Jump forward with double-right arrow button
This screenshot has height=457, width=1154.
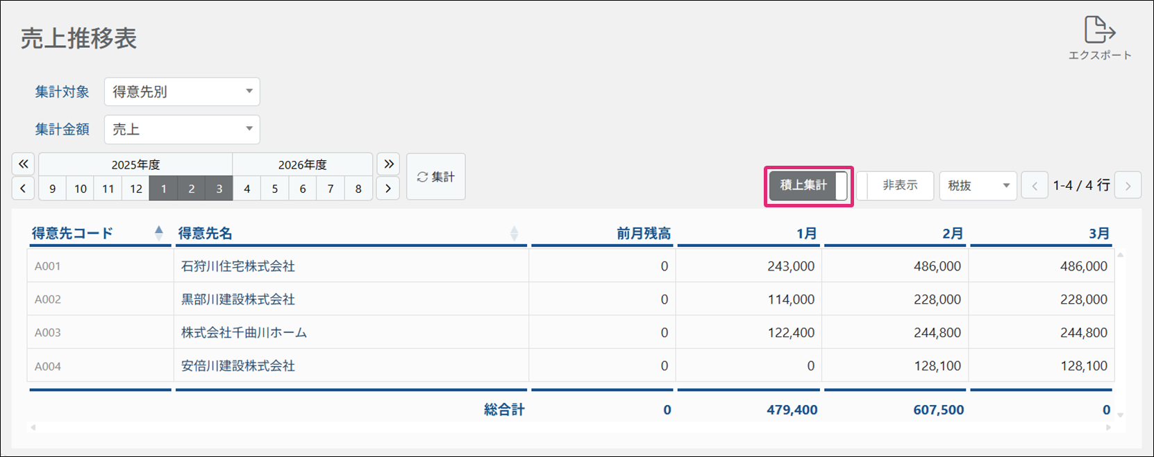click(388, 164)
